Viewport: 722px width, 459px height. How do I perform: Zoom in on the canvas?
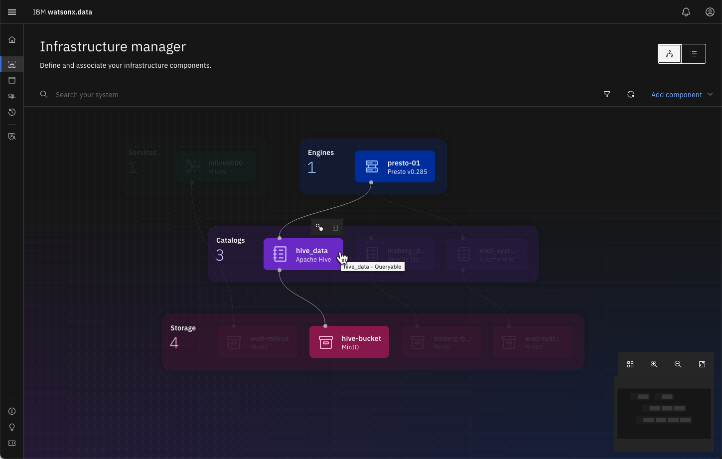pos(654,364)
